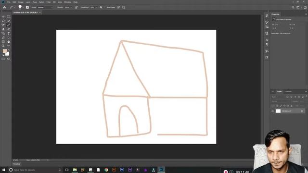Select the Lasso tool
Viewport: 308px width, 173px height.
click(x=3, y=21)
